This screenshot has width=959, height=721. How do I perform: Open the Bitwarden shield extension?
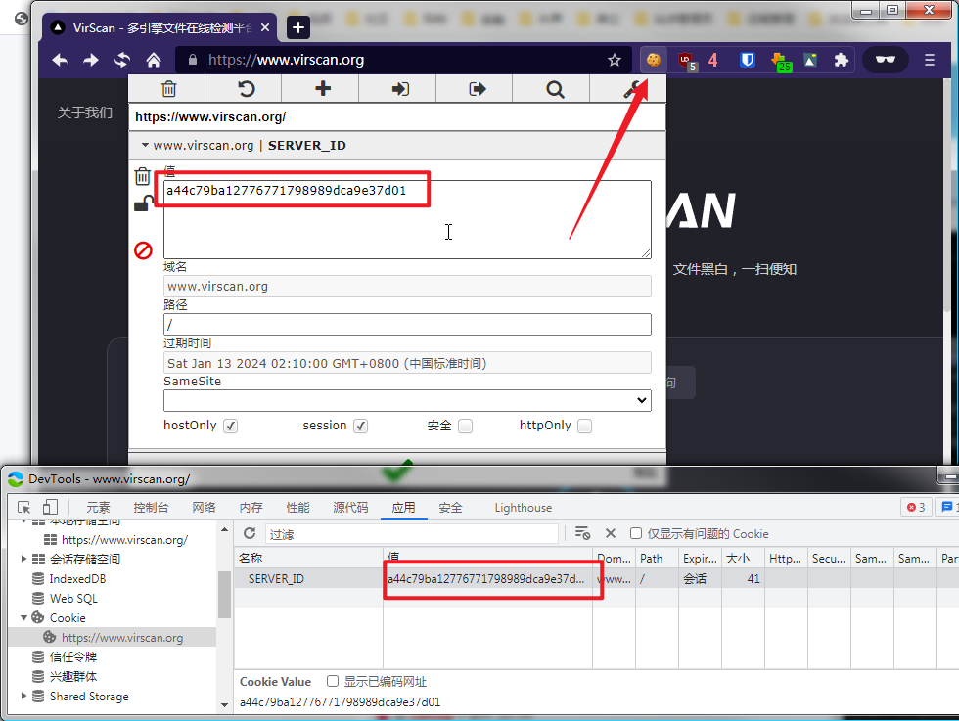pyautogui.click(x=748, y=60)
